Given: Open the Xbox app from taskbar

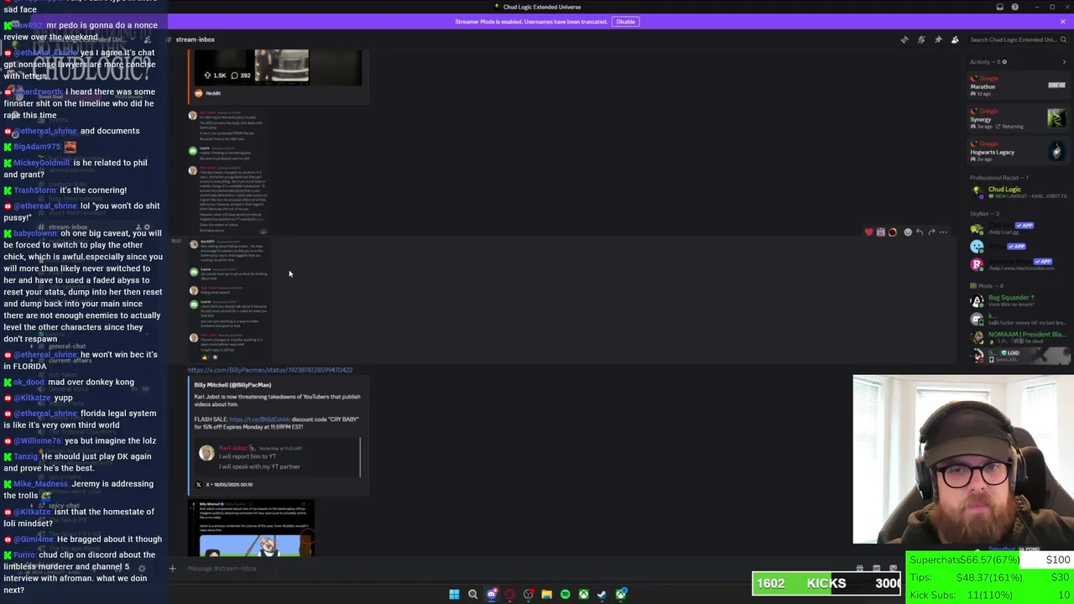Looking at the screenshot, I should pos(583,594).
